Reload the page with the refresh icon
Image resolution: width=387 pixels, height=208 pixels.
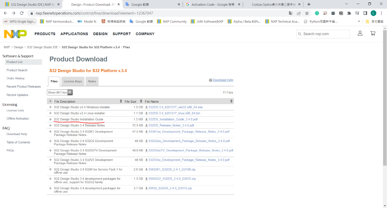pos(22,13)
